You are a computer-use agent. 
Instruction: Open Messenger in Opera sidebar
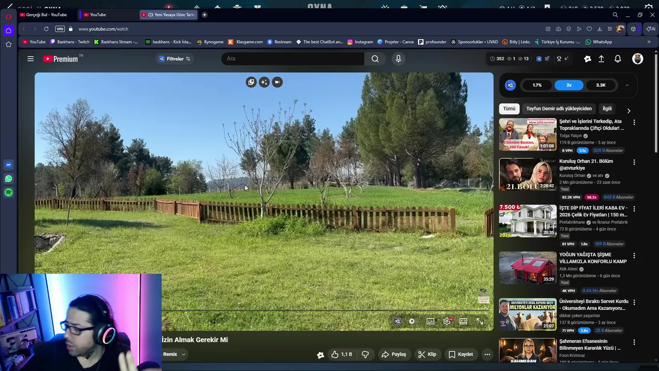click(x=8, y=165)
